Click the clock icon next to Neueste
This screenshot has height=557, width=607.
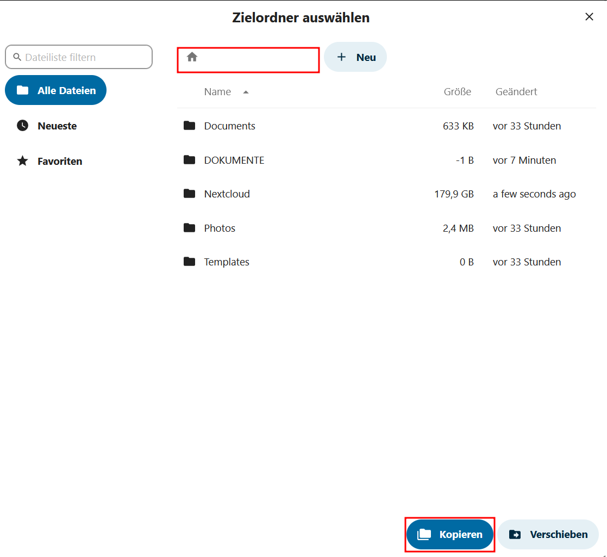pos(22,126)
